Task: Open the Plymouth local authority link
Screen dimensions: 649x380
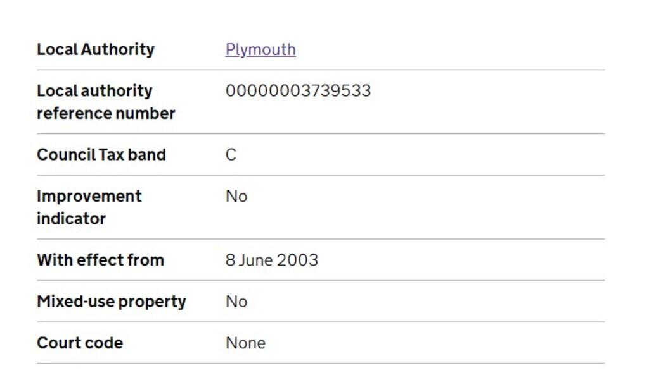Action: (x=260, y=49)
